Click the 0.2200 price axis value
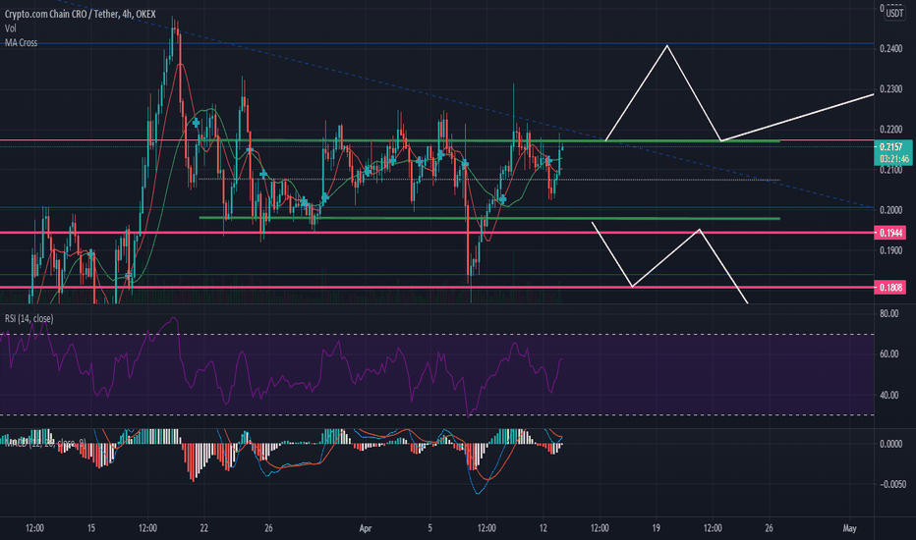The height and width of the screenshot is (540, 916). point(890,130)
